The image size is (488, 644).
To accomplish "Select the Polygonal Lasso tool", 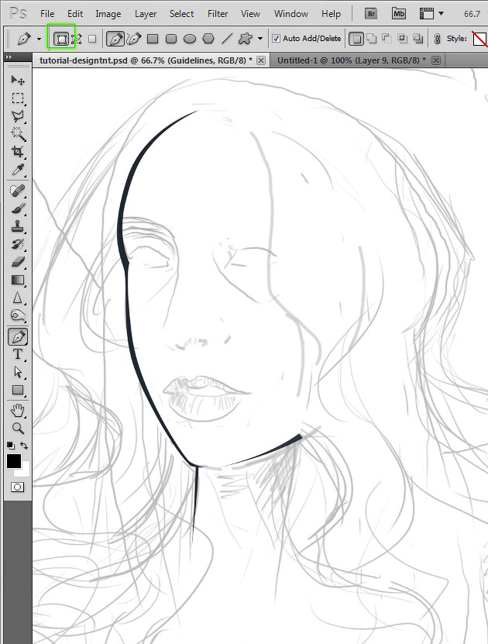I will (x=18, y=115).
